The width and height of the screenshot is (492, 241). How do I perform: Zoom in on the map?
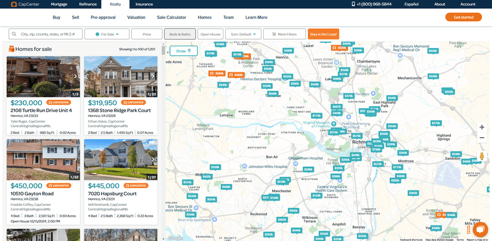point(482,127)
